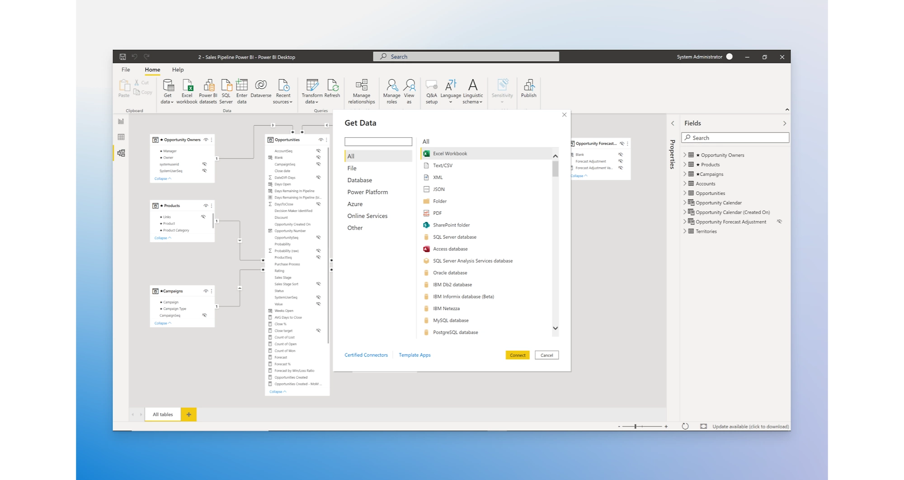Toggle visibility of Products table card
904x480 pixels.
click(x=206, y=206)
